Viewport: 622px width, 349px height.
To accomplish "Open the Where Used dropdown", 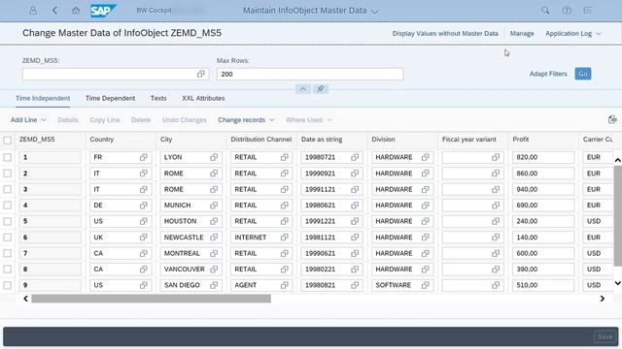I will tap(308, 119).
